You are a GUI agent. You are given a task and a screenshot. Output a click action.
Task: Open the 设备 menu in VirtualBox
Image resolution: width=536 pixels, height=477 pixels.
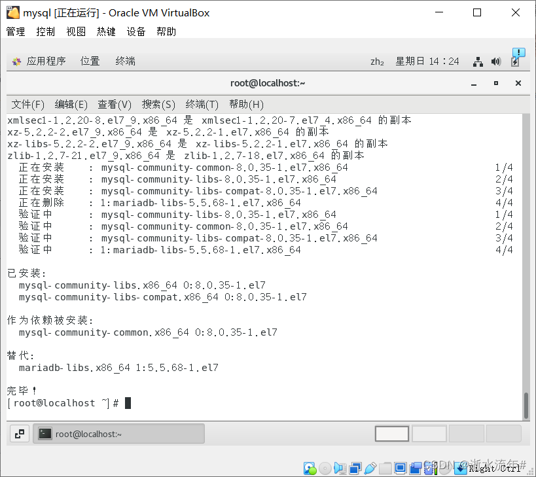click(x=135, y=31)
